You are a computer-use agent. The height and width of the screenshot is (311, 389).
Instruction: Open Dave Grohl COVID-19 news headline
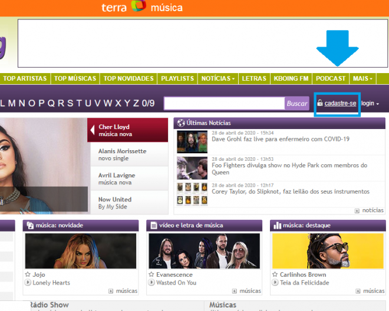(281, 139)
